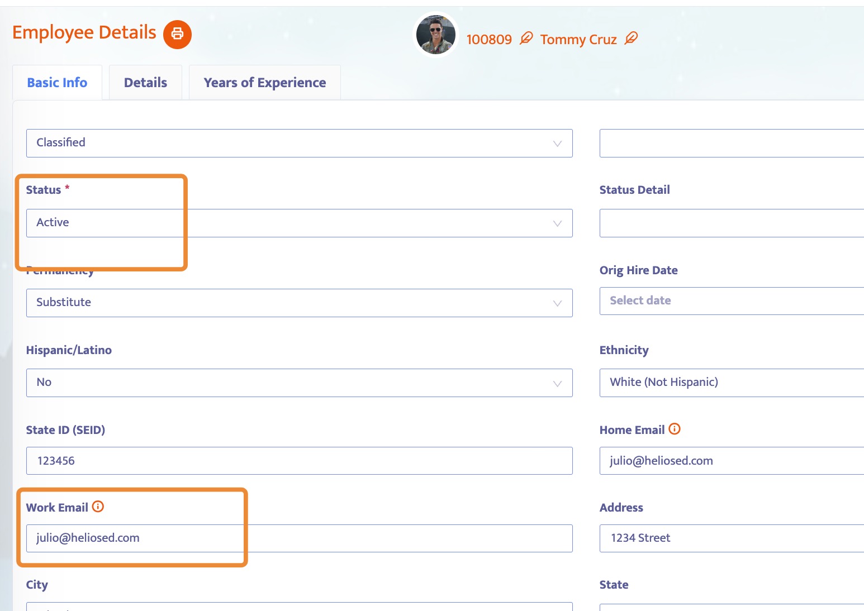Viewport: 864px width, 611px height.
Task: Expand the Classified dropdown
Action: pyautogui.click(x=300, y=143)
